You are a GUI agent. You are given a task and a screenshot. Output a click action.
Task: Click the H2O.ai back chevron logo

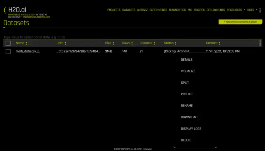click(x=5, y=10)
